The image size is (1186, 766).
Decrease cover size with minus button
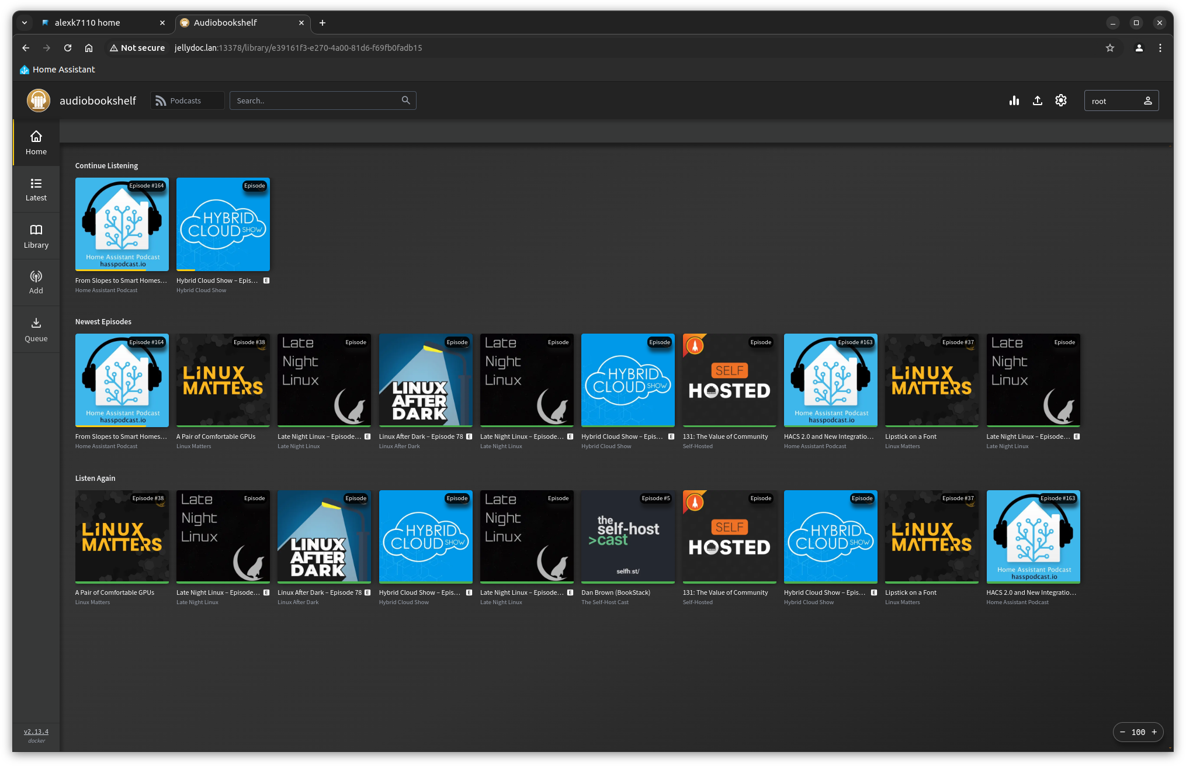[1122, 732]
